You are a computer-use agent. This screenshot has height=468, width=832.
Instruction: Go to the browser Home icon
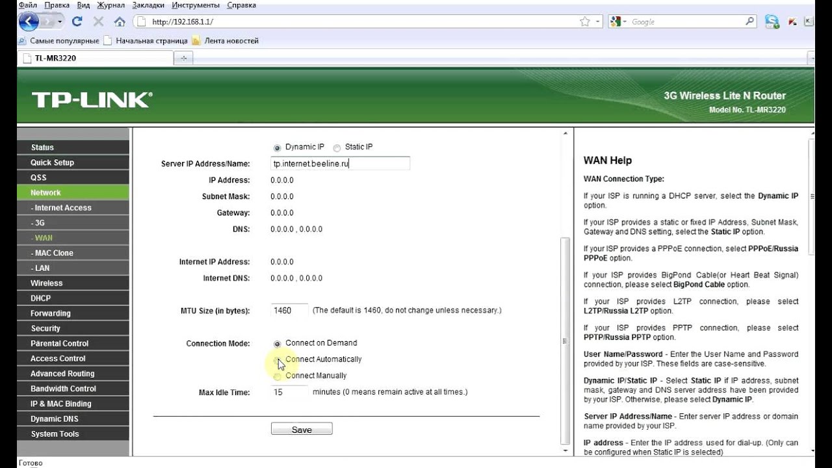click(x=120, y=21)
